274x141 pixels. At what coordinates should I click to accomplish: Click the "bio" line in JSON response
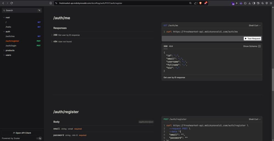coord(173,68)
